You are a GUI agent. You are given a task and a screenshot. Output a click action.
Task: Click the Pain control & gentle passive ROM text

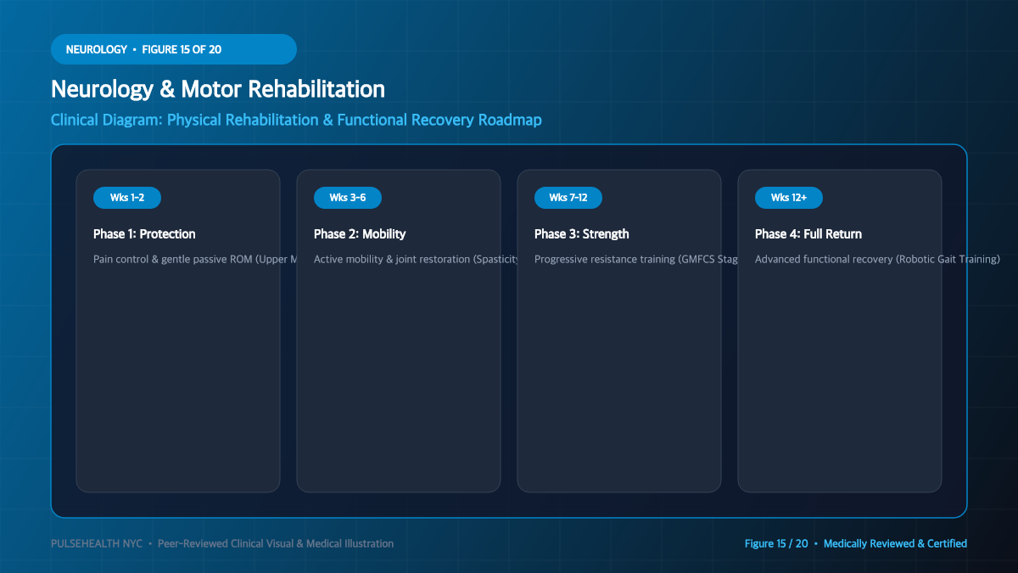(194, 259)
